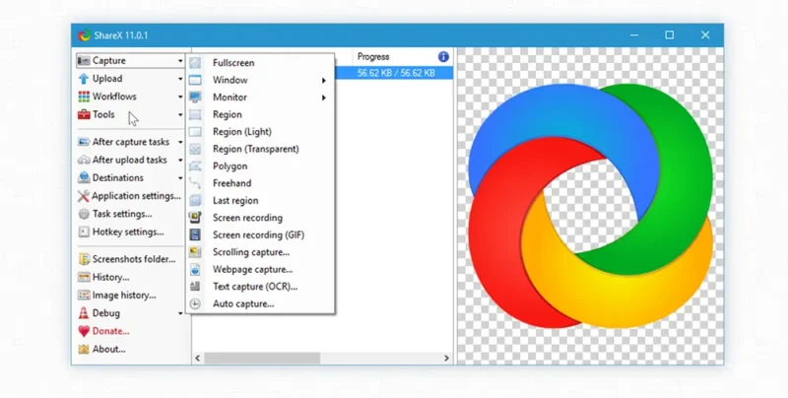The width and height of the screenshot is (788, 398).
Task: Click the ShareX logo image preview
Action: pos(590,206)
